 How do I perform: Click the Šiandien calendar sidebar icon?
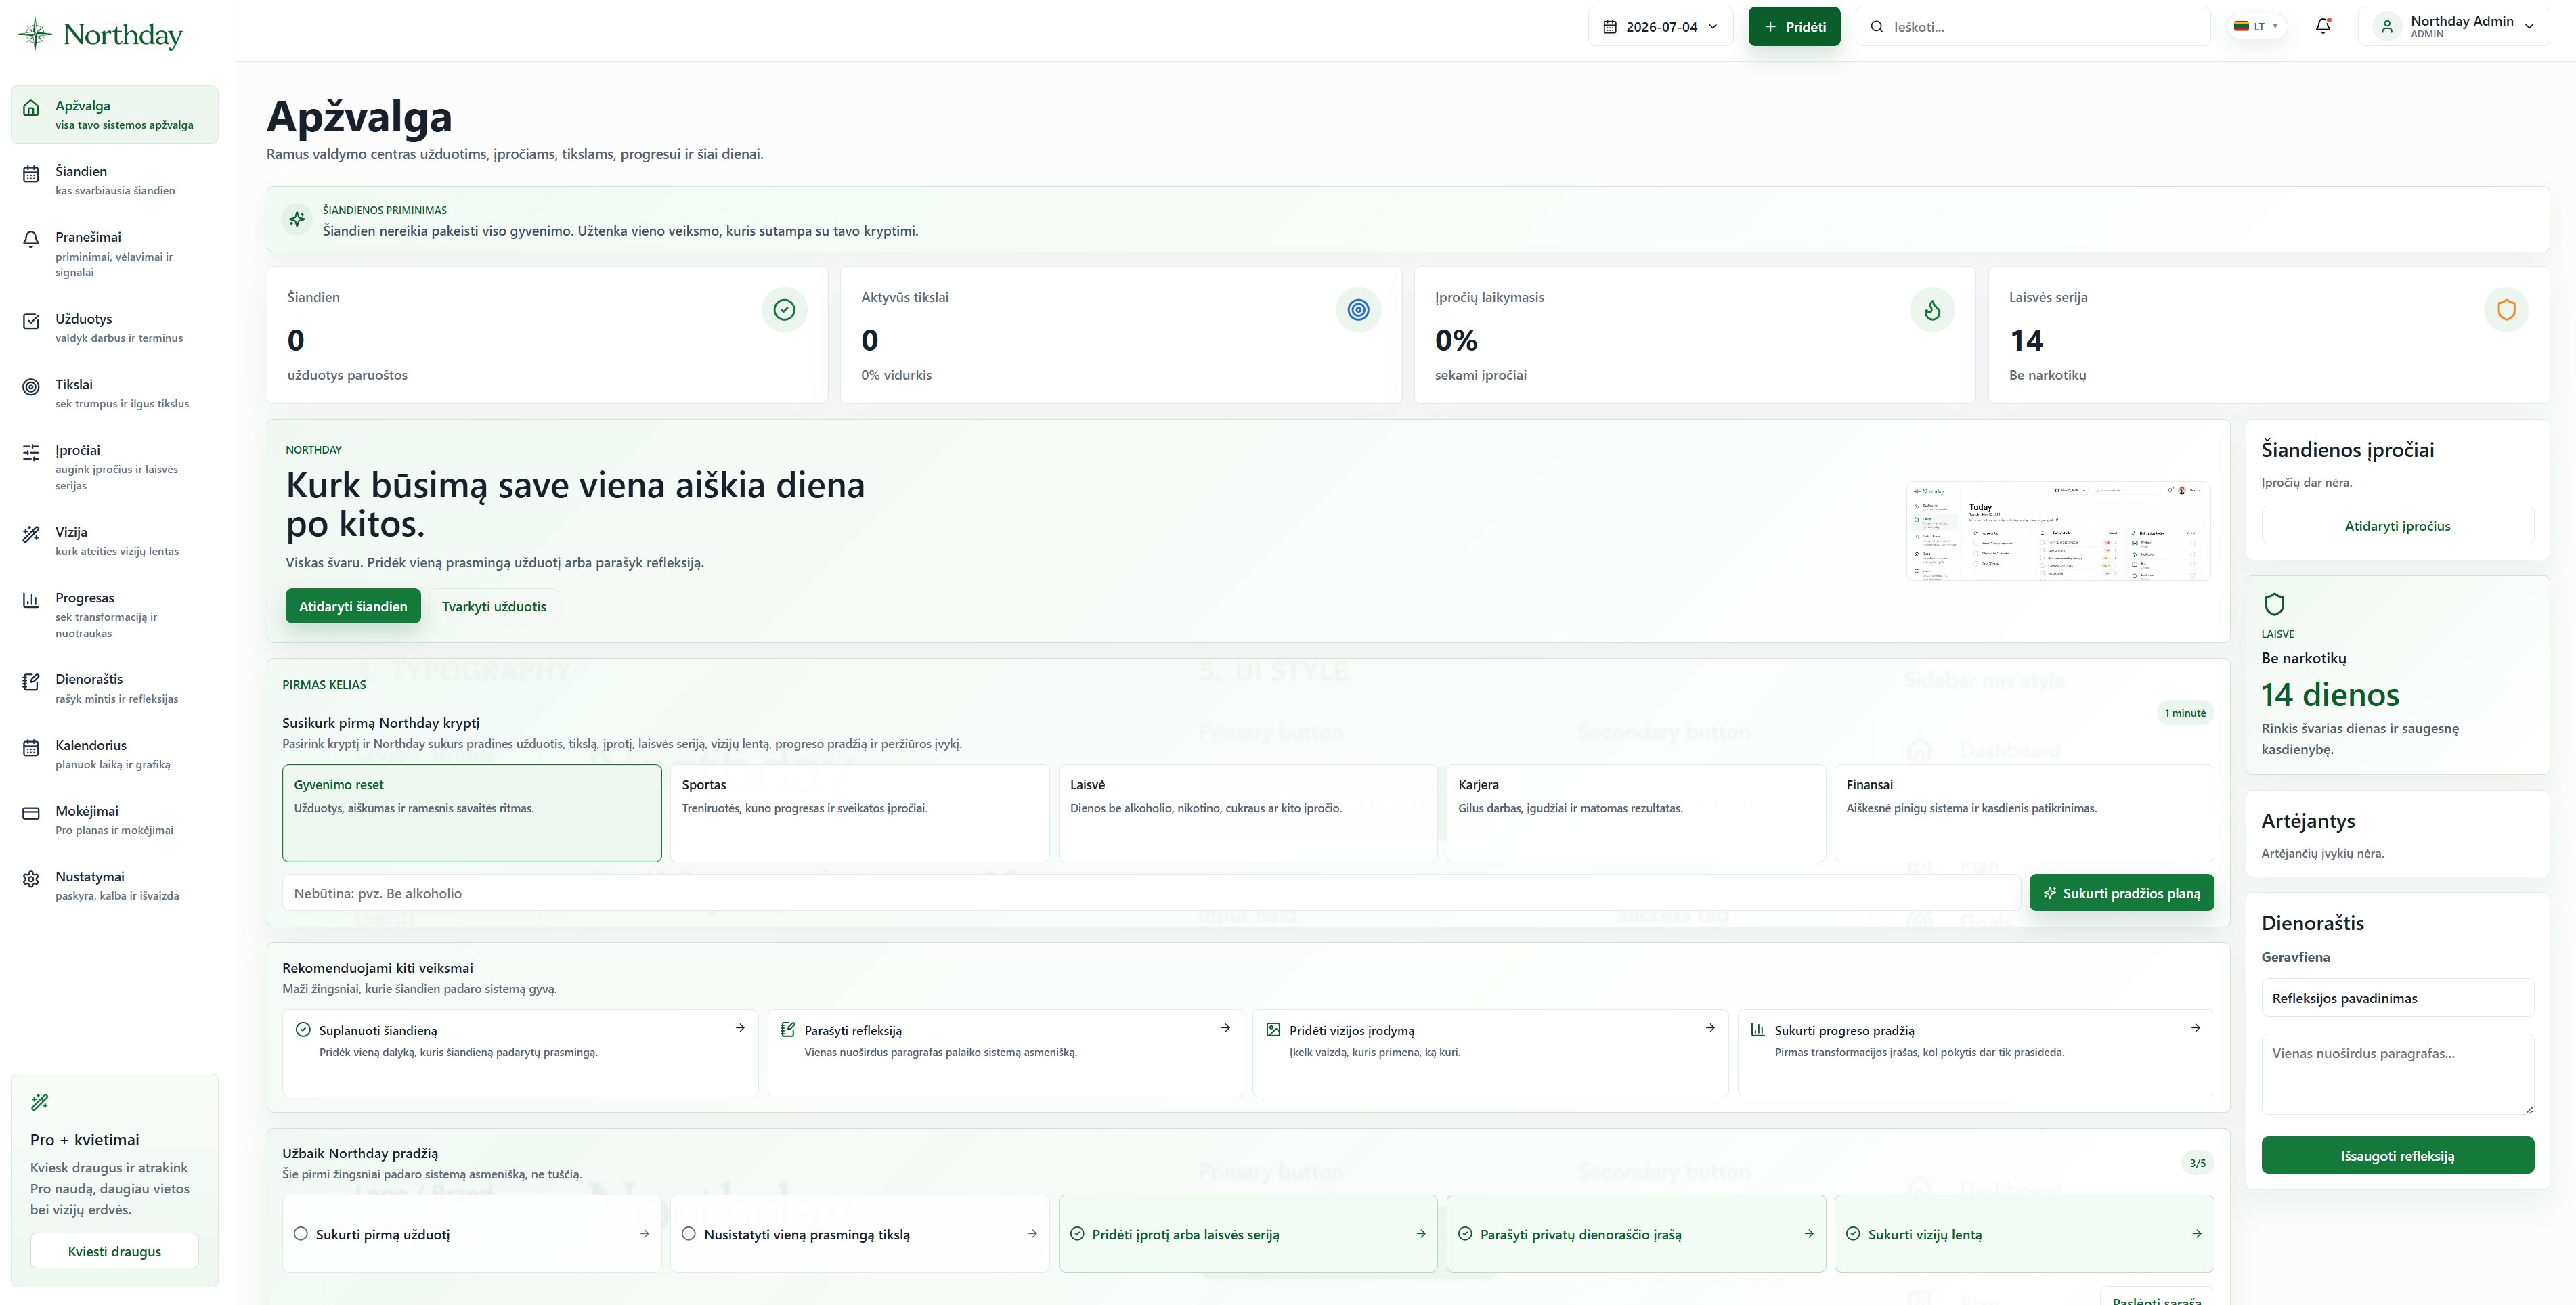[x=31, y=174]
